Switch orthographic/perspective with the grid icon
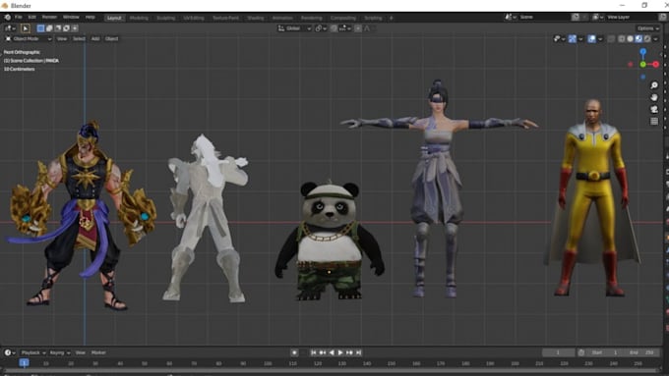This screenshot has width=669, height=376. 654,122
